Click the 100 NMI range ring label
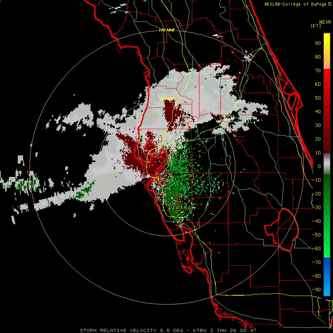The height and width of the screenshot is (333, 333). coord(166,30)
